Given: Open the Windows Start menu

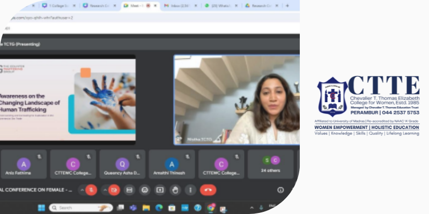Looking at the screenshot, I should 41,208.
